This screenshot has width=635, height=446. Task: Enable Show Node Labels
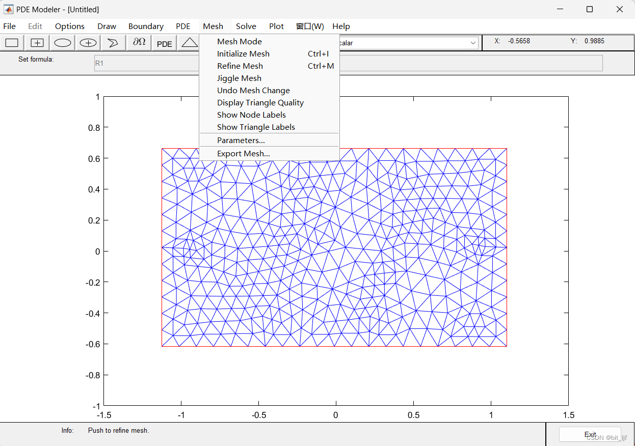tap(251, 115)
